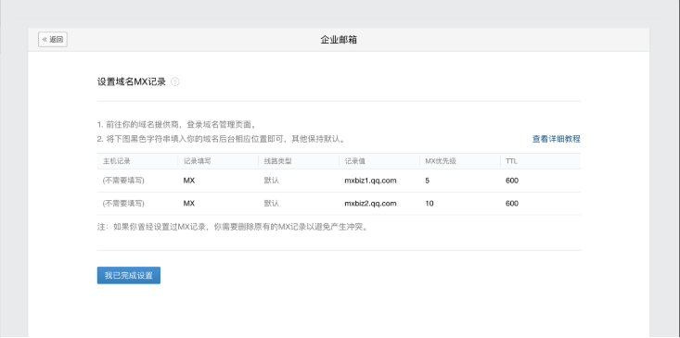The image size is (680, 338).
Task: Click the 线路类型 column header
Action: pyautogui.click(x=277, y=161)
